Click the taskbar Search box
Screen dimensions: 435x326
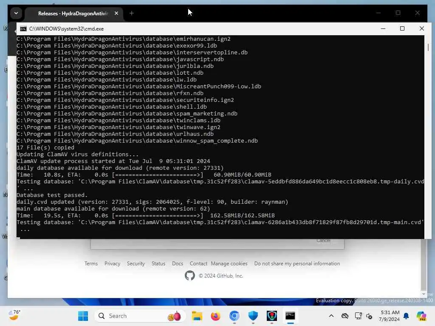pyautogui.click(x=140, y=316)
